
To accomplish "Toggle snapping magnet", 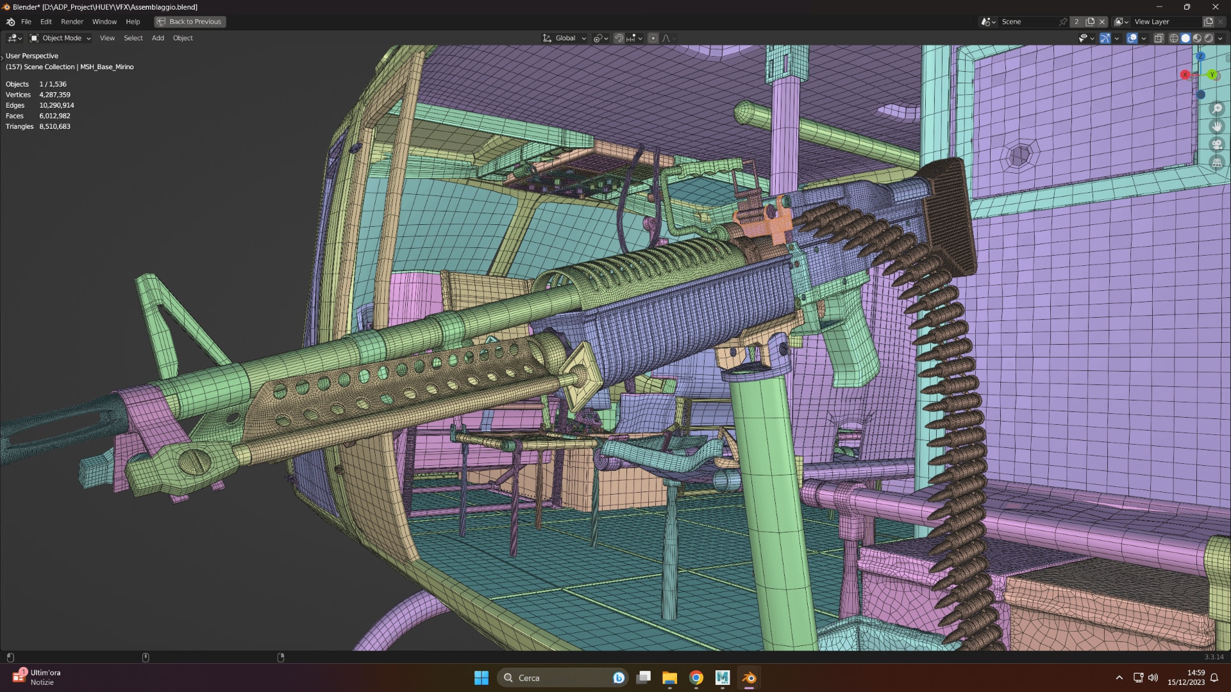I will coord(619,38).
